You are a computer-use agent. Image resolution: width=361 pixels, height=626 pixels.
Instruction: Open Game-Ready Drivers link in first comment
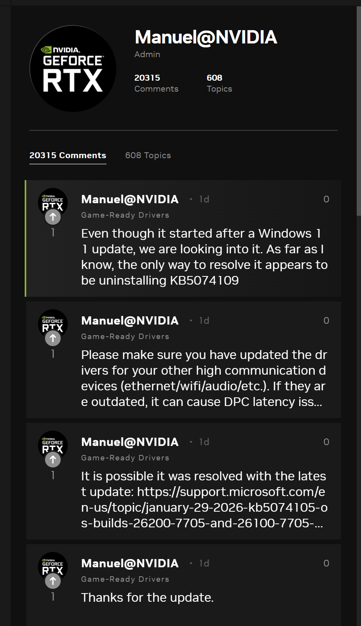click(125, 215)
